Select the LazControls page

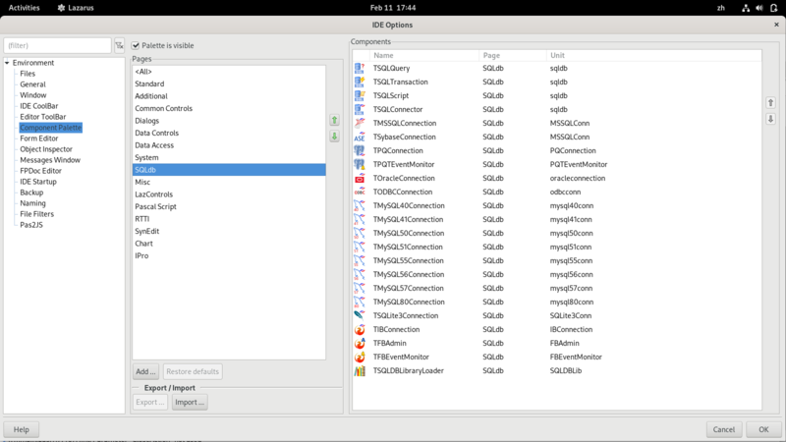point(229,194)
